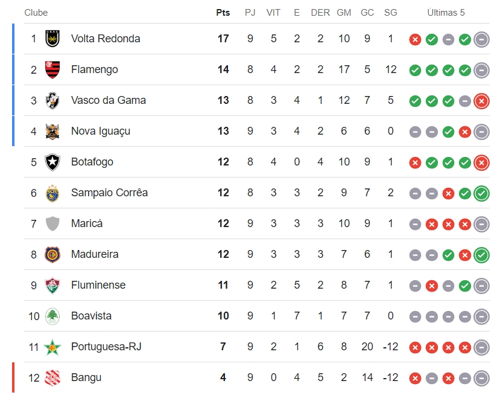Screen dimensions: 500x401
Task: Select Sampaio Corrêa's latest win indicator
Action: [481, 193]
